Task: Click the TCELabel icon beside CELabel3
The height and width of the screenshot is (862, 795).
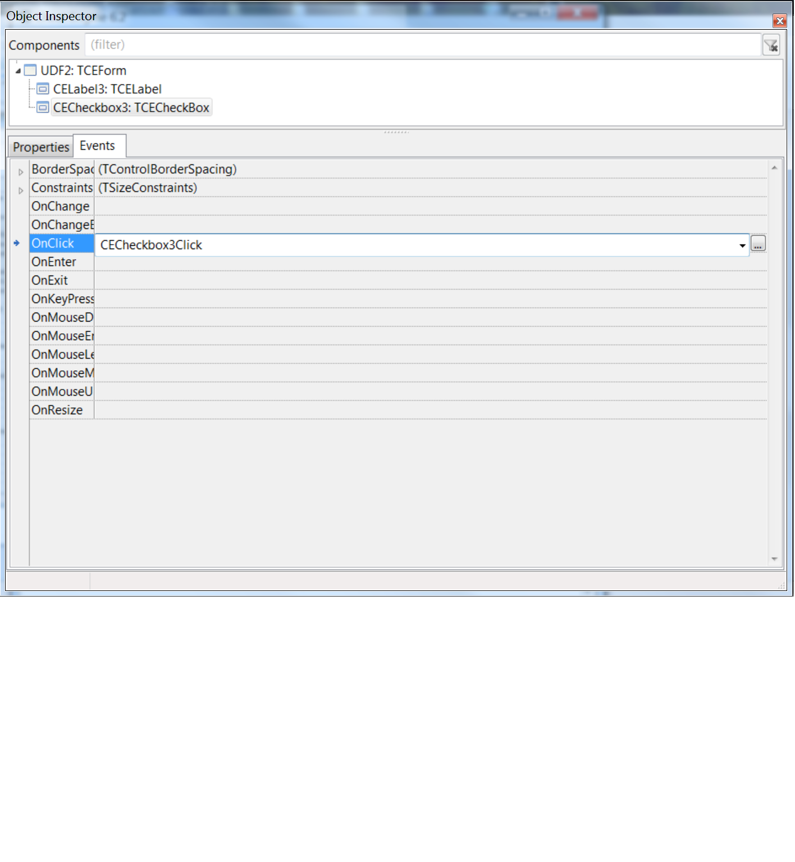Action: coord(42,89)
